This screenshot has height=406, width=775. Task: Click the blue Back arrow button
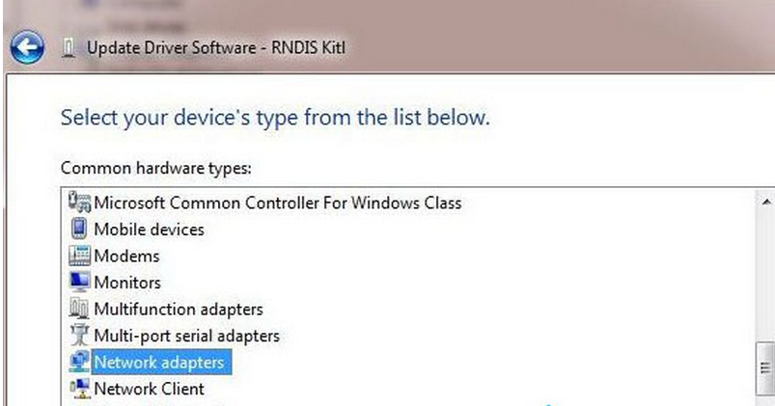(x=28, y=46)
